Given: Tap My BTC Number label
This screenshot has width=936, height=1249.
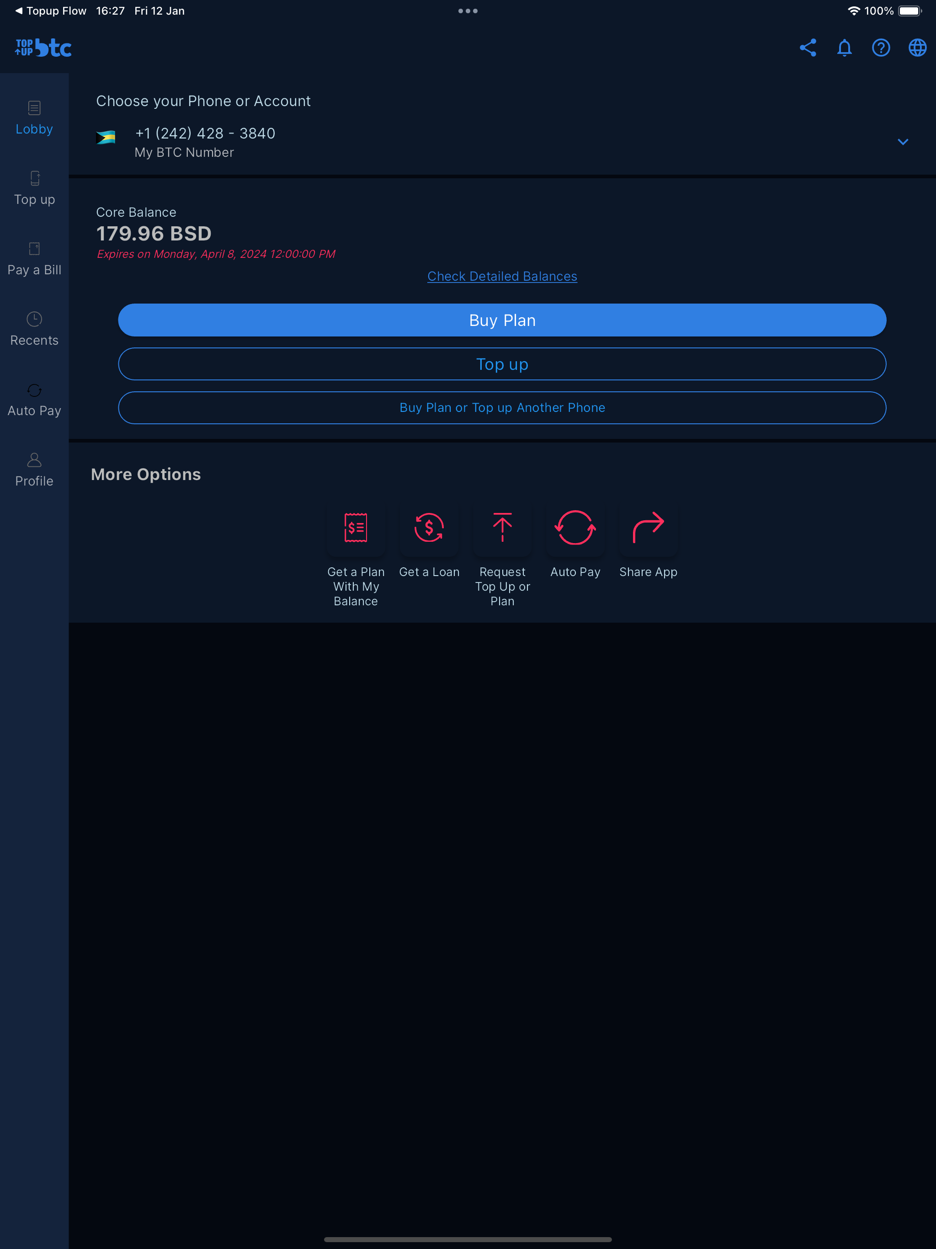Looking at the screenshot, I should 184,152.
